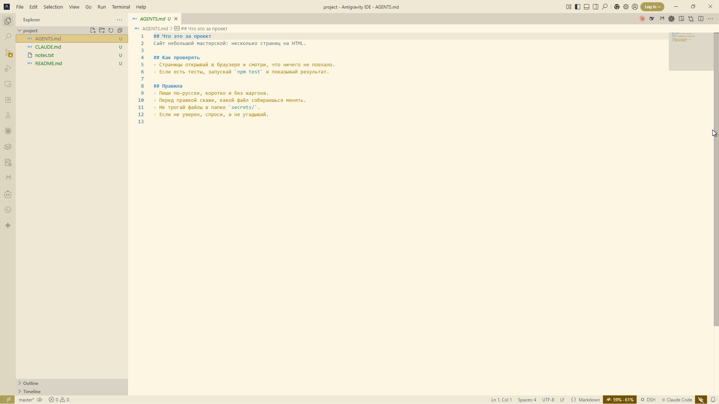
Task: Toggle the bottom panel visibility
Action: 586,7
